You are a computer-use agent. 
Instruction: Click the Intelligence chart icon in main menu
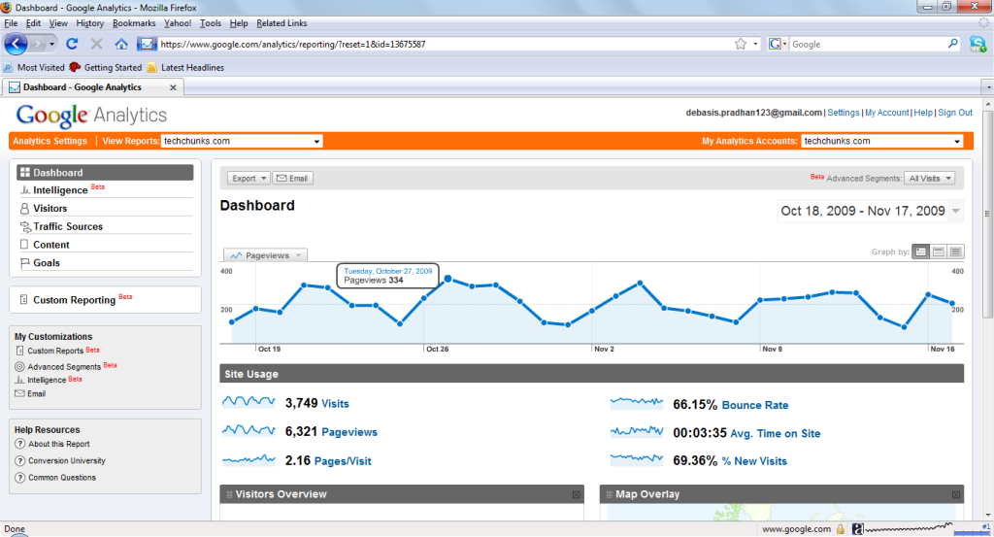(x=25, y=190)
